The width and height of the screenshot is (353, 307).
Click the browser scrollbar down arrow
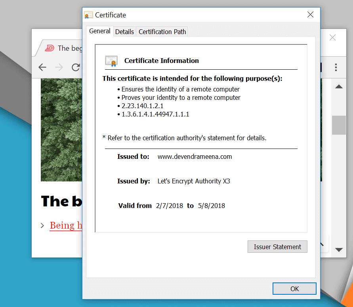click(339, 250)
